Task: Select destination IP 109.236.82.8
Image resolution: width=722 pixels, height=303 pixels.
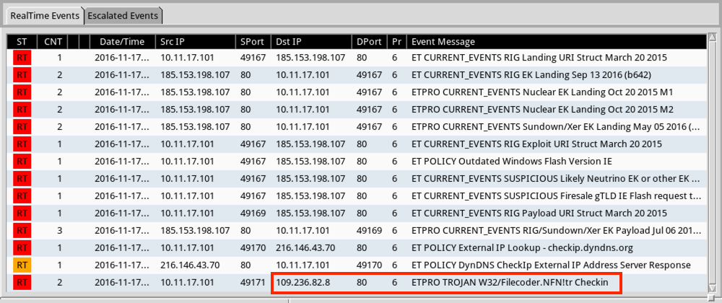Action: 303,282
